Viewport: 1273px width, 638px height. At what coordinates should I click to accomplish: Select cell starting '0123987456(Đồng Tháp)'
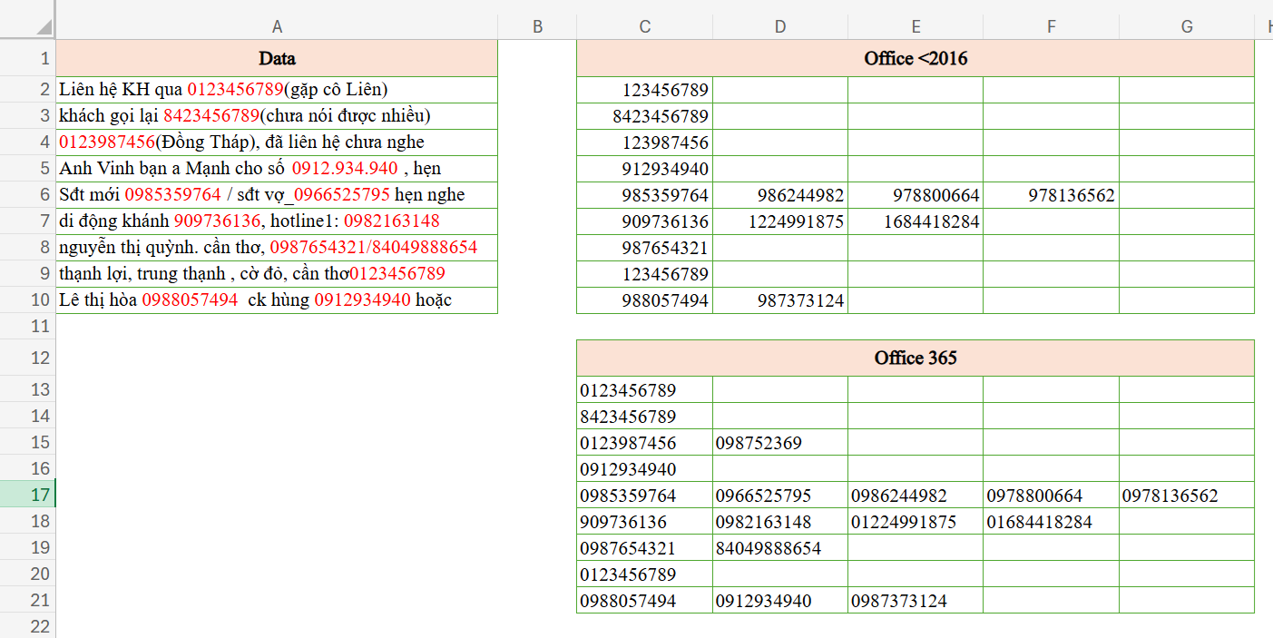pyautogui.click(x=277, y=142)
